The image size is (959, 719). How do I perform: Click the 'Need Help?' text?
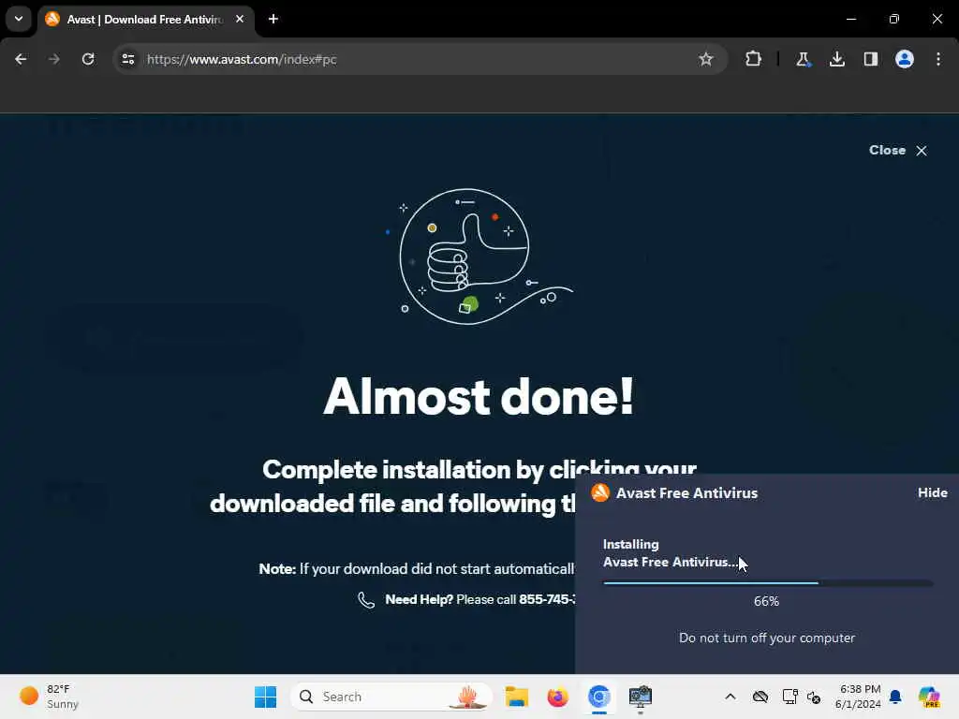click(419, 600)
